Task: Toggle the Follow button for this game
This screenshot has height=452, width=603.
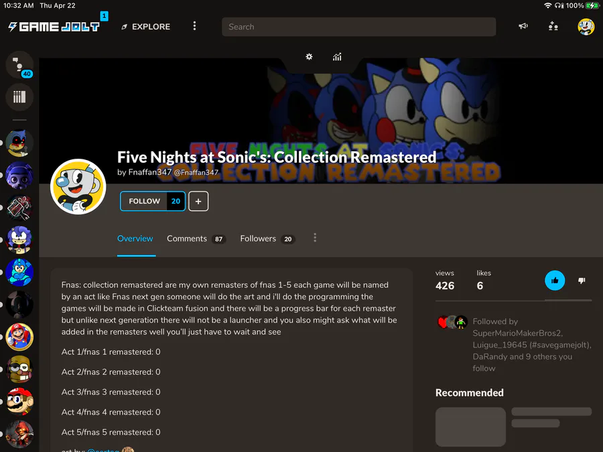Action: (x=153, y=201)
